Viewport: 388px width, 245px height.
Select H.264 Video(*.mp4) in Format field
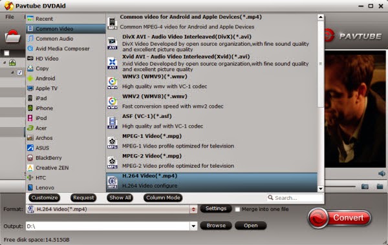pyautogui.click(x=108, y=210)
